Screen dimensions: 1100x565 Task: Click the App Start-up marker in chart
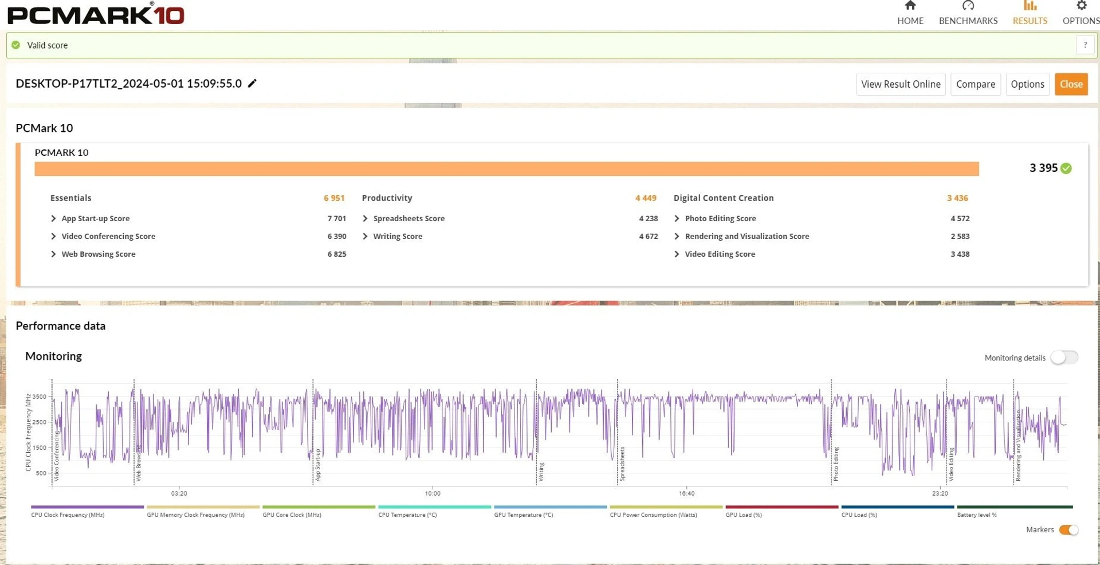coord(317,465)
